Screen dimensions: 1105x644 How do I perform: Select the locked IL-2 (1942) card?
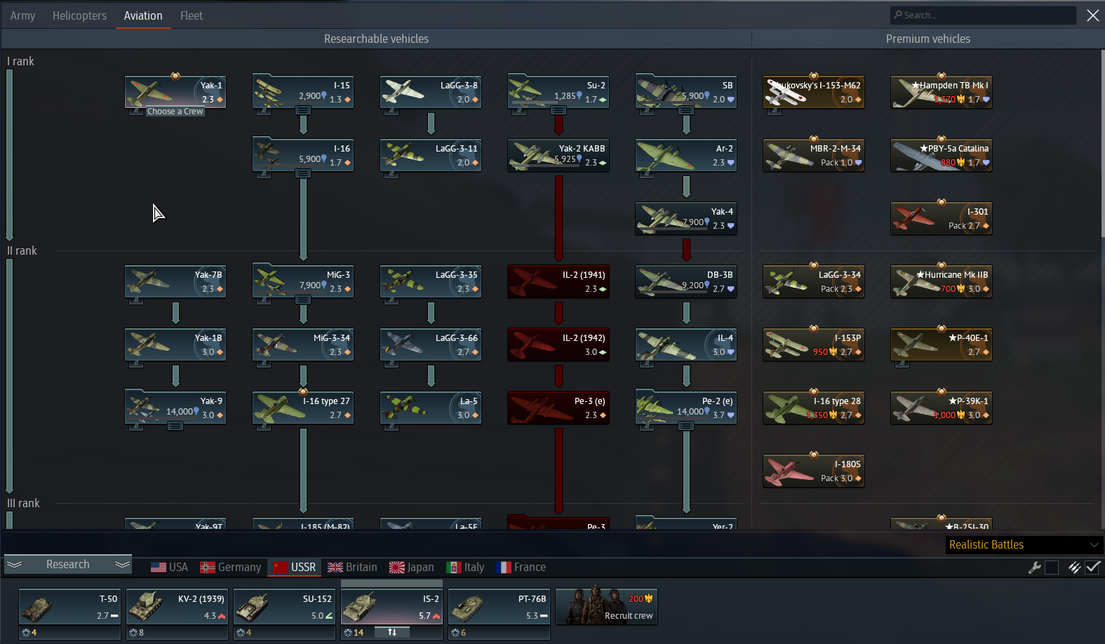pos(558,344)
